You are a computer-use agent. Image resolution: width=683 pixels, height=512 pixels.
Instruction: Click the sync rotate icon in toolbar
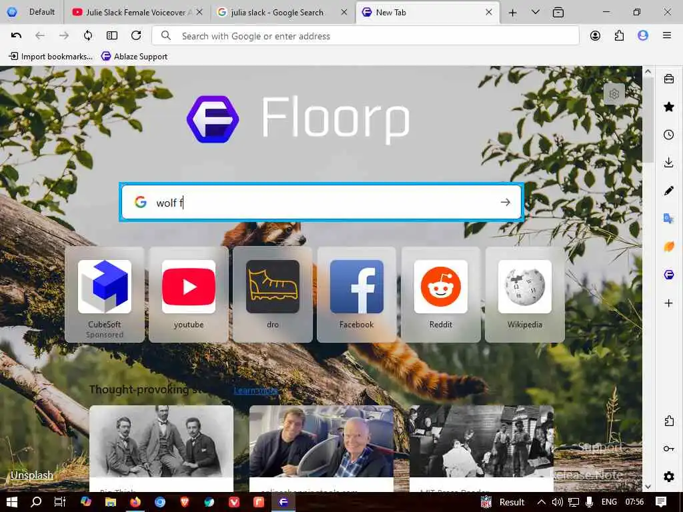pyautogui.click(x=88, y=36)
